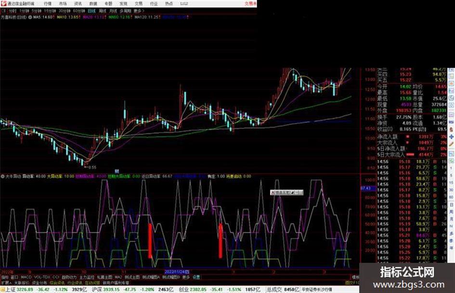Click the red money-bag icon in the right toolbar
455x293 pixels.
coord(452,129)
